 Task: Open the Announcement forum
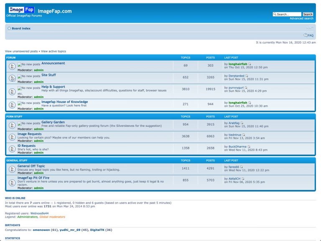click(53, 63)
